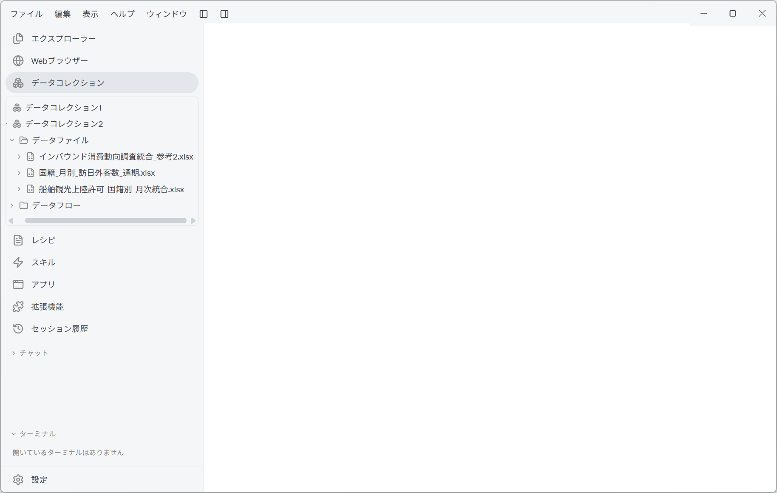Click the データファイル open folder icon

tap(24, 140)
